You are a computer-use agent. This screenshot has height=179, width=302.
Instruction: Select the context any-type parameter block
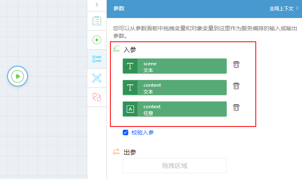pos(175,109)
